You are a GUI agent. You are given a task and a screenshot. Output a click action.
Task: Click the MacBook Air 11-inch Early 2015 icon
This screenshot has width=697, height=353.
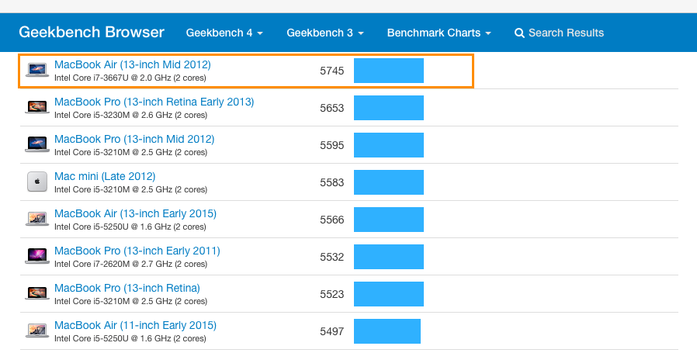coord(37,331)
